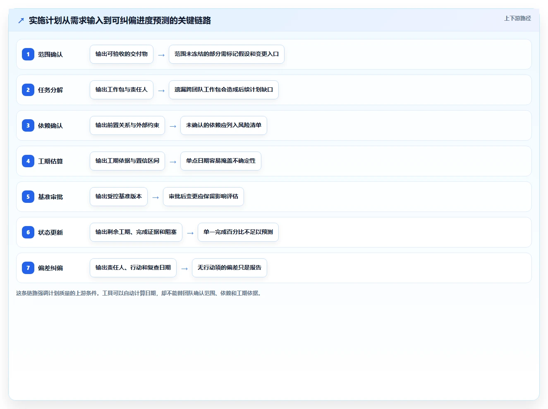Click the 上下游路径 label

point(517,18)
